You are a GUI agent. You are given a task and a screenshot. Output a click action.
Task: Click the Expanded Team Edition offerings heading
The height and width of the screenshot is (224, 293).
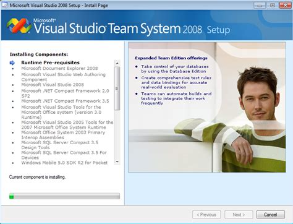pyautogui.click(x=171, y=58)
